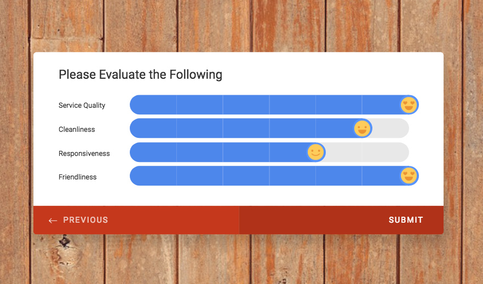The width and height of the screenshot is (483, 284).
Task: Set Cleanliness rating to the third segment
Action: click(x=246, y=128)
